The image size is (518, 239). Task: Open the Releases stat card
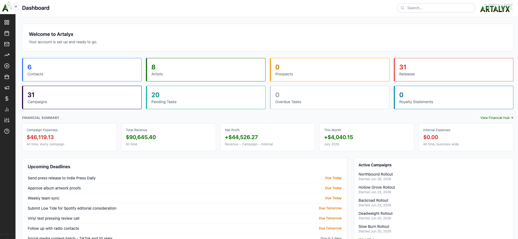point(454,70)
